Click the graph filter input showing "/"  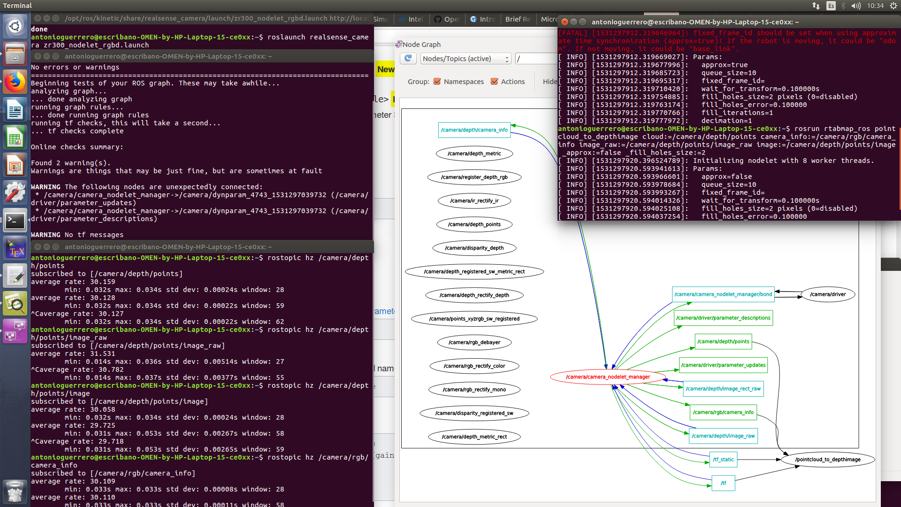(x=535, y=58)
